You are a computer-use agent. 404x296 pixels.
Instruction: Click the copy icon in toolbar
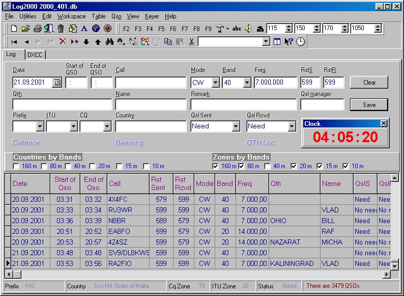point(168,42)
